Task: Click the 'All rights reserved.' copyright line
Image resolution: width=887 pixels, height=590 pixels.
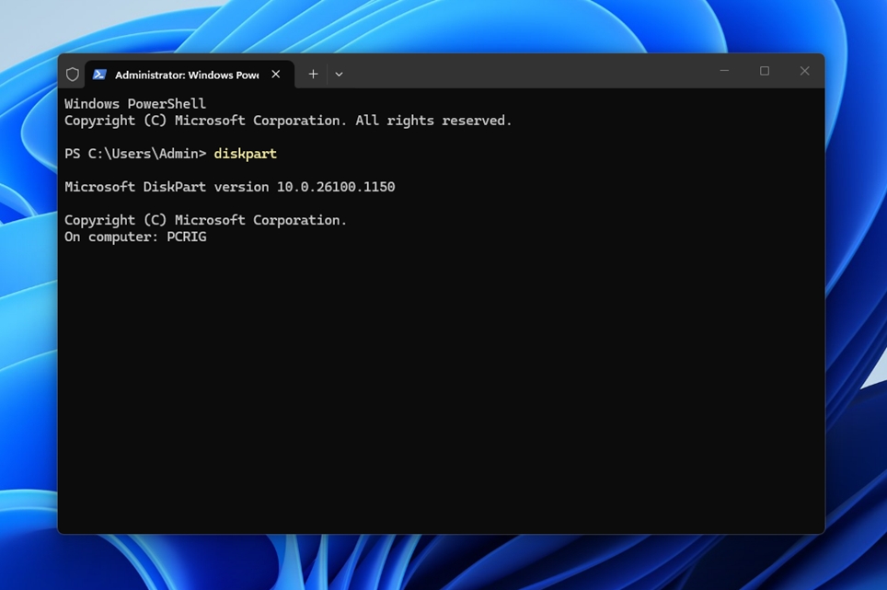Action: (288, 121)
